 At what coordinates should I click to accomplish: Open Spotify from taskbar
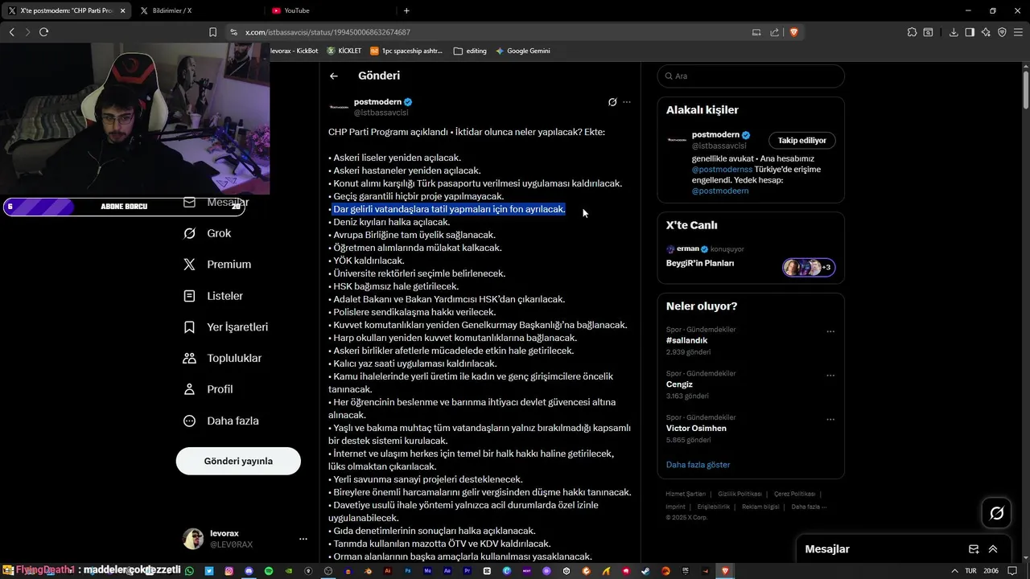click(269, 571)
